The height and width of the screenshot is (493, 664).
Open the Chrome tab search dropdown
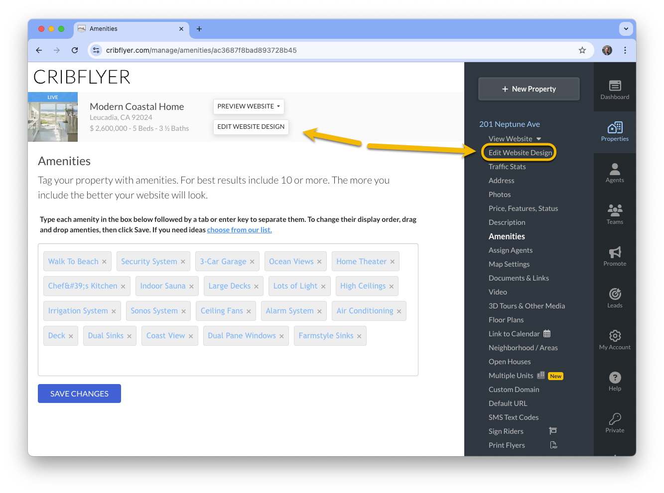coord(626,29)
